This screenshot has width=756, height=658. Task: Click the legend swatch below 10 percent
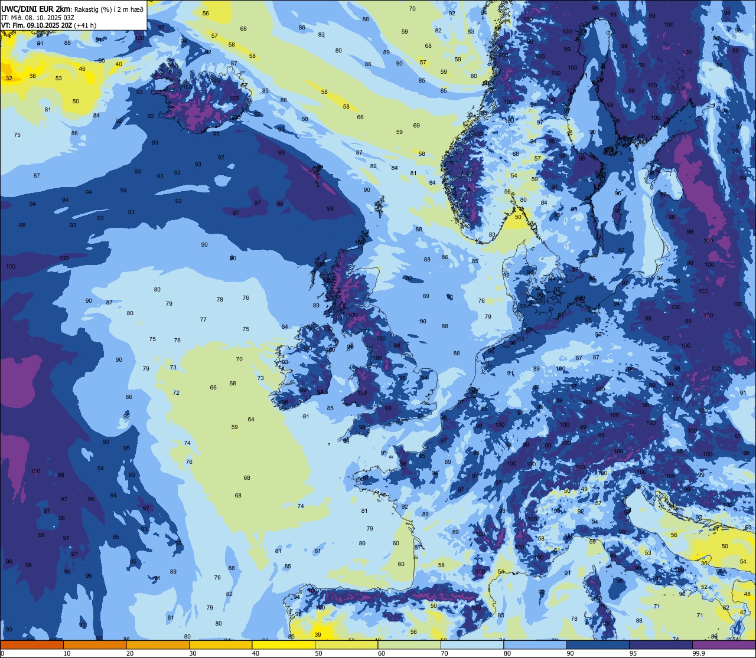pos(32,645)
